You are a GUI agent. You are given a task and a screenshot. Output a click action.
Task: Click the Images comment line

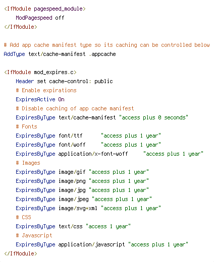coord(28,163)
